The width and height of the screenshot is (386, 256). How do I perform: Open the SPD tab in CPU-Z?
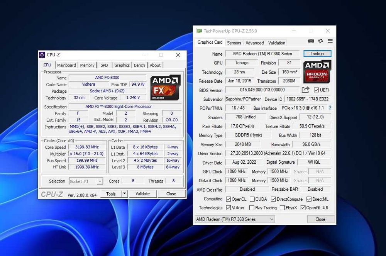point(104,65)
